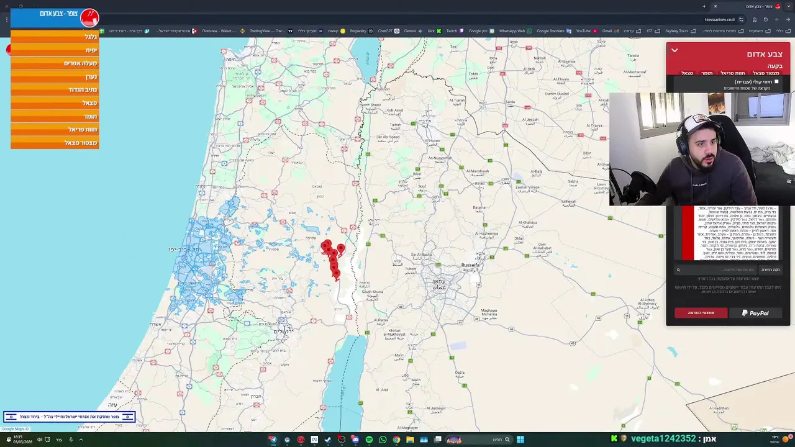This screenshot has width=795, height=447.
Task: Click the תומר alert row in the list
Action: pyautogui.click(x=55, y=116)
